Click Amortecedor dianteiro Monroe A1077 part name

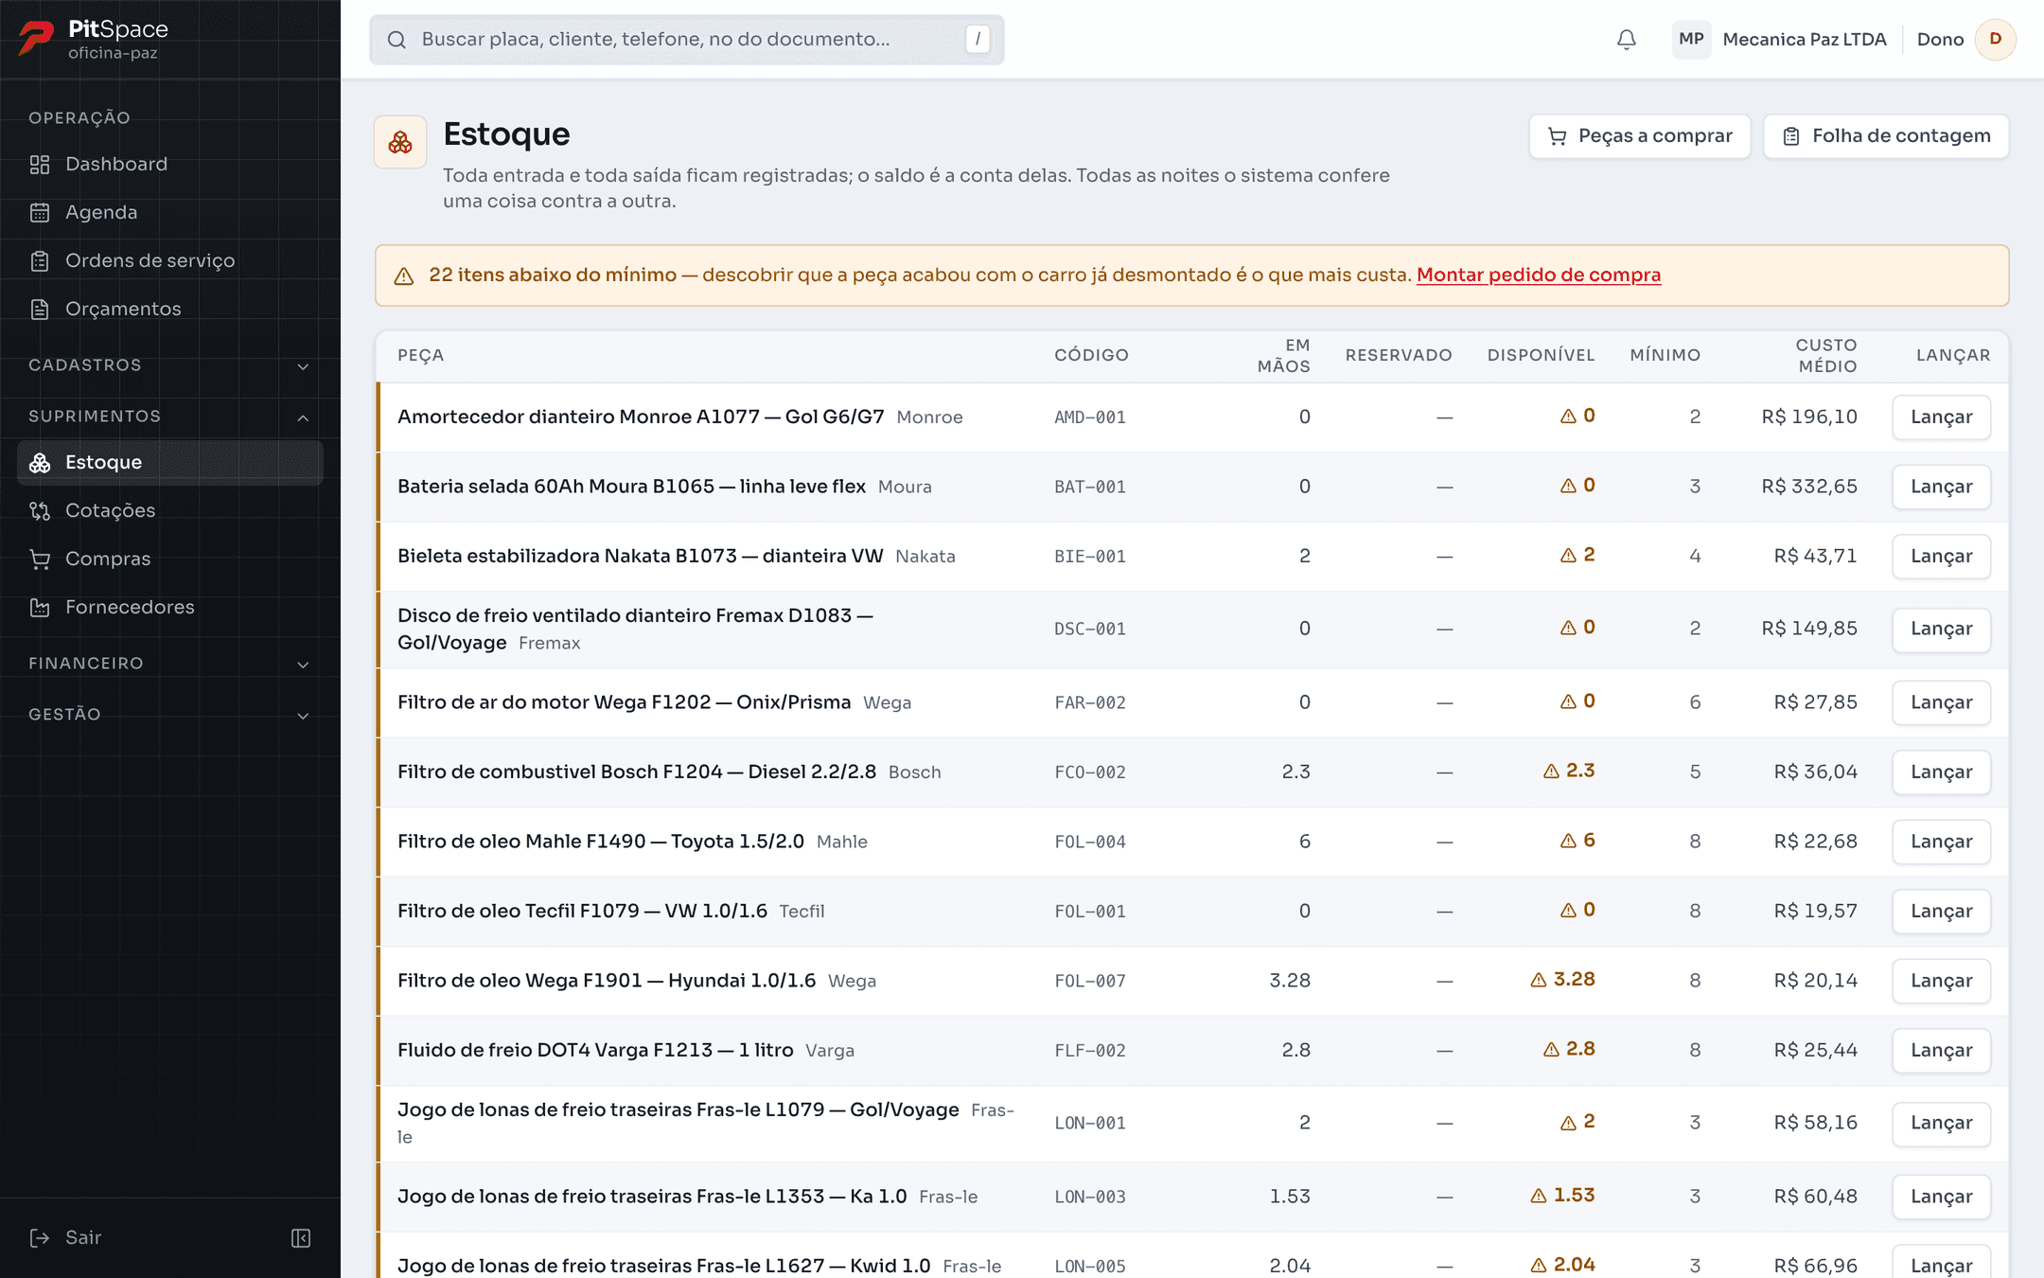[x=641, y=417]
